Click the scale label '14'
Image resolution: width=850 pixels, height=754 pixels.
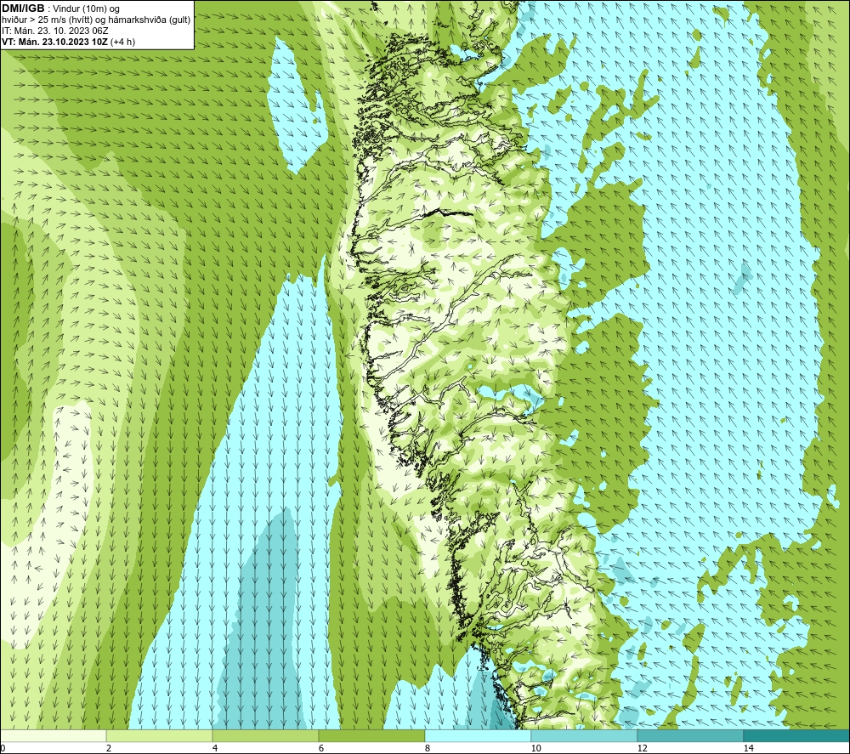pyautogui.click(x=749, y=749)
